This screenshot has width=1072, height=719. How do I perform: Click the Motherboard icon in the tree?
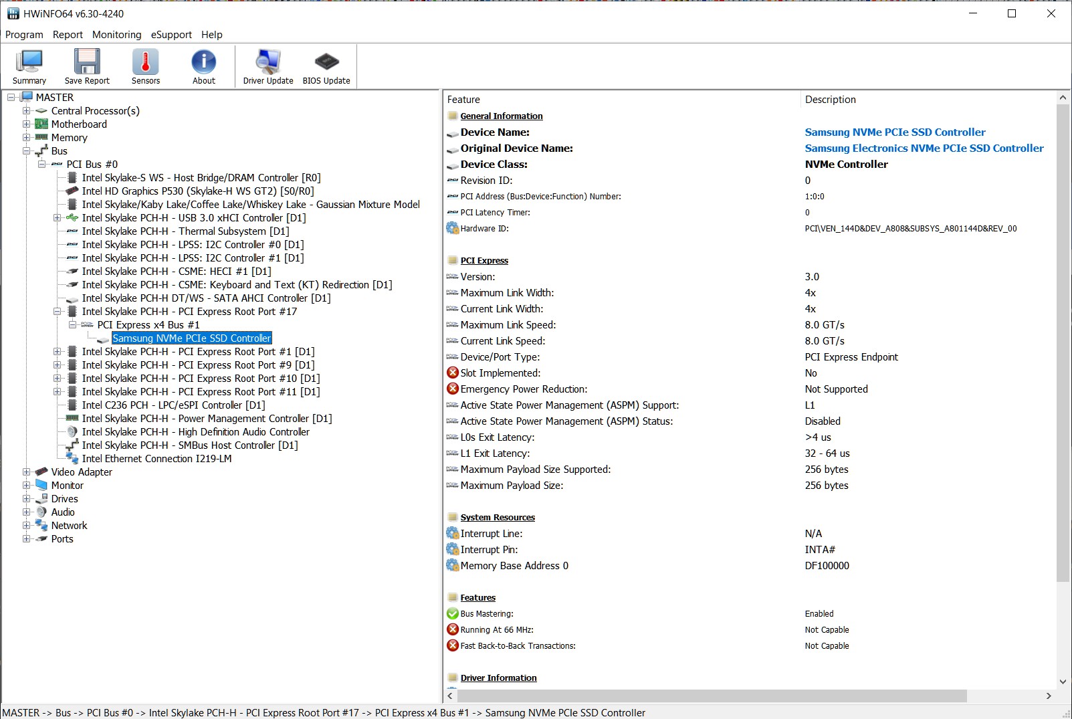point(41,124)
